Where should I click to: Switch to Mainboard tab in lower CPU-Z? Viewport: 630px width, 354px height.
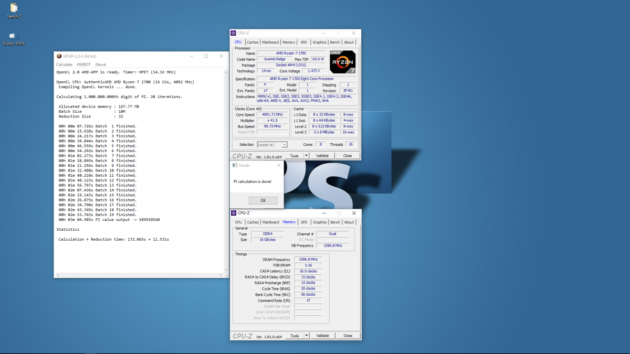(270, 222)
